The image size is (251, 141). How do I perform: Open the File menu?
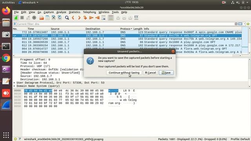[16, 12]
